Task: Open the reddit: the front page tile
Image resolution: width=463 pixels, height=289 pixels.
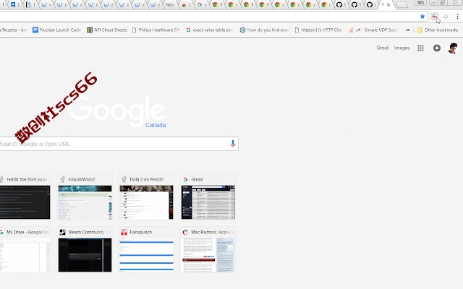Action: [25, 197]
